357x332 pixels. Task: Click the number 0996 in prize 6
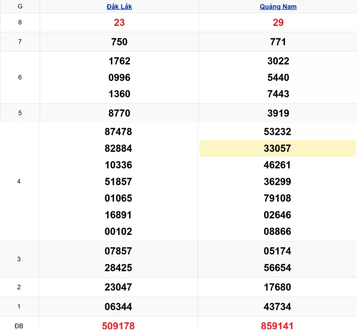pos(119,77)
